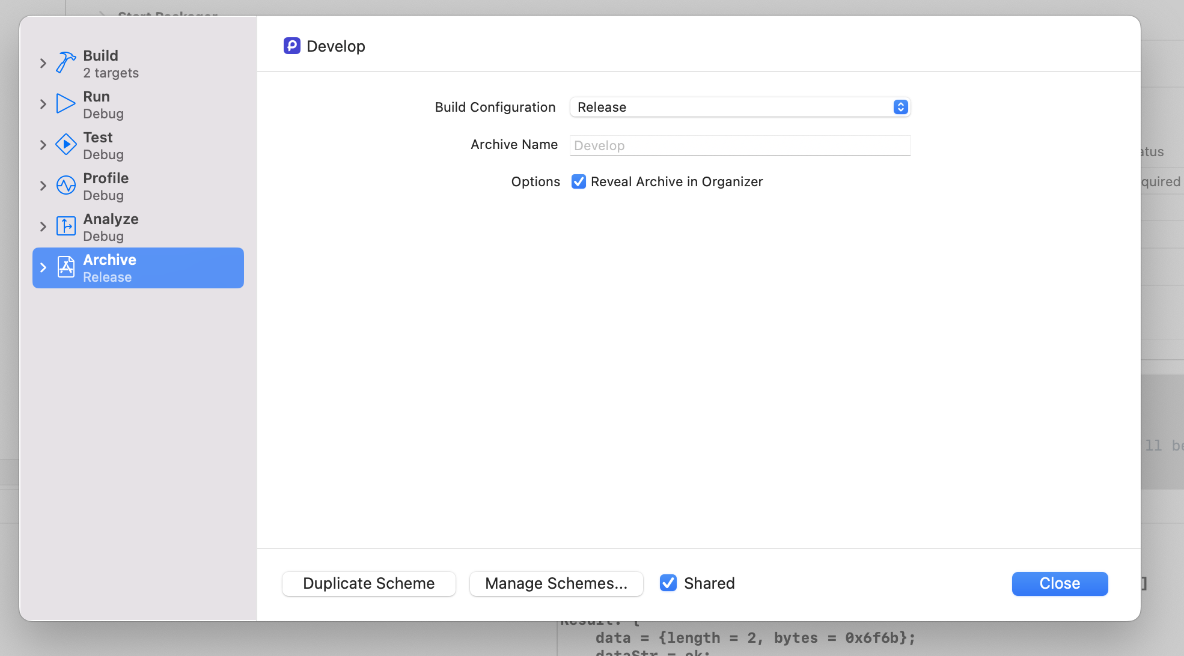The height and width of the screenshot is (656, 1184).
Task: Focus the Archive Name text field
Action: pos(739,145)
